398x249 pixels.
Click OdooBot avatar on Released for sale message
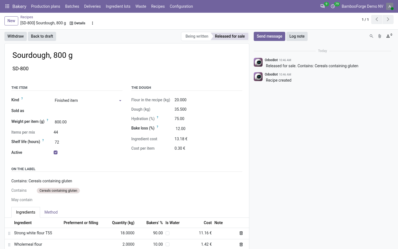point(258,62)
